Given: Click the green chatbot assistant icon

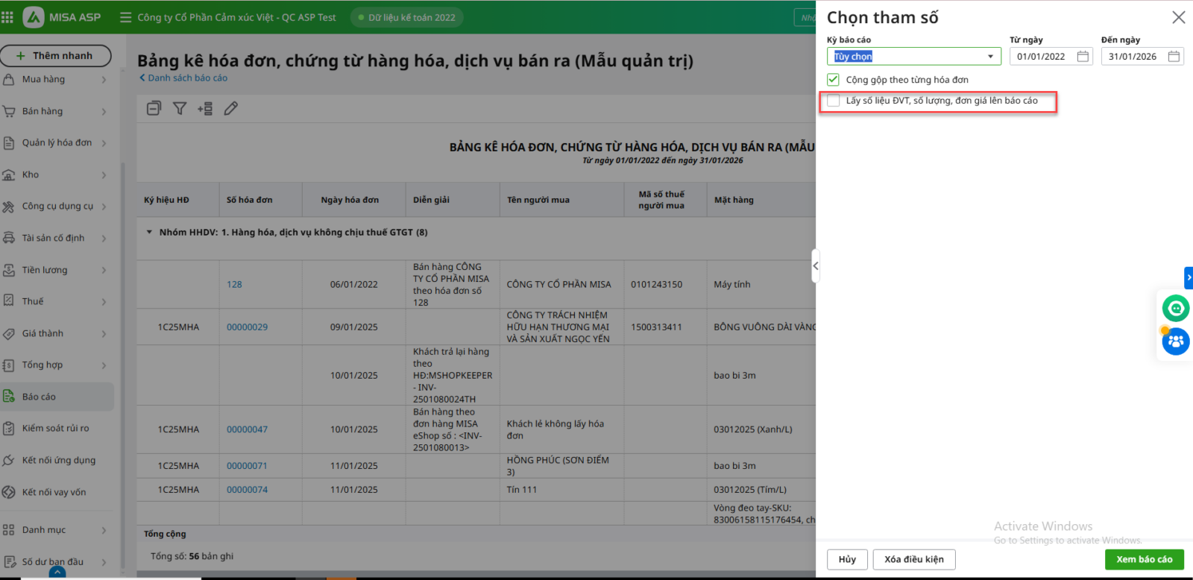Looking at the screenshot, I should pos(1175,308).
